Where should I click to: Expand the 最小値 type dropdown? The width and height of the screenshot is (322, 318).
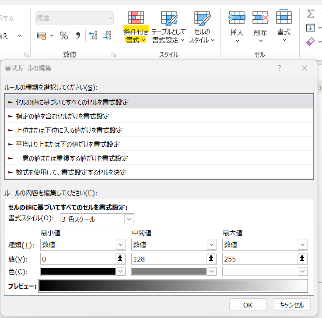(120, 244)
